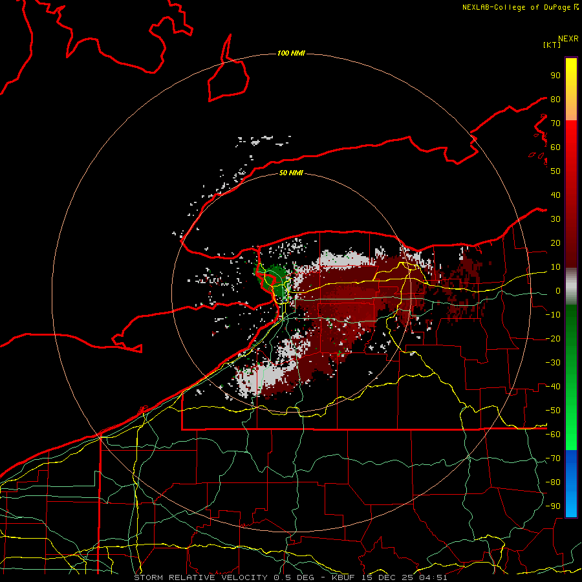The image size is (582, 582).
Task: Click the 40 value on velocity scale
Action: (555, 195)
